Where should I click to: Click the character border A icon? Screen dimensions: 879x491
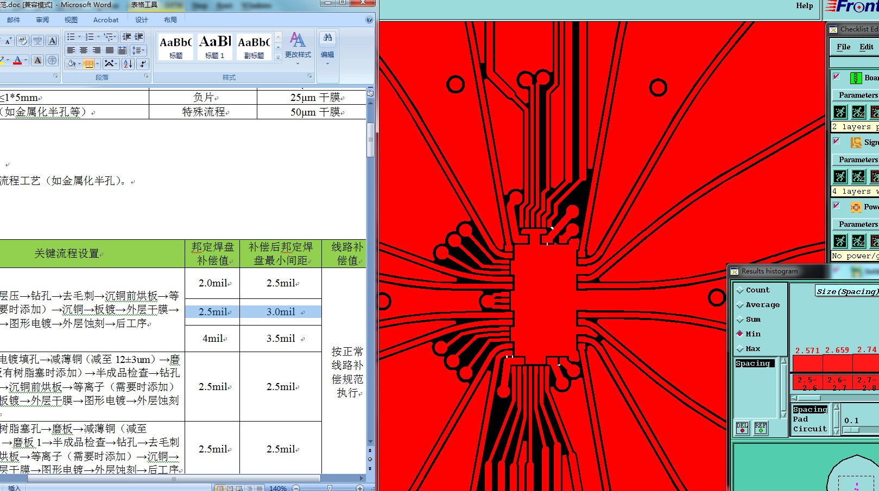pos(52,41)
